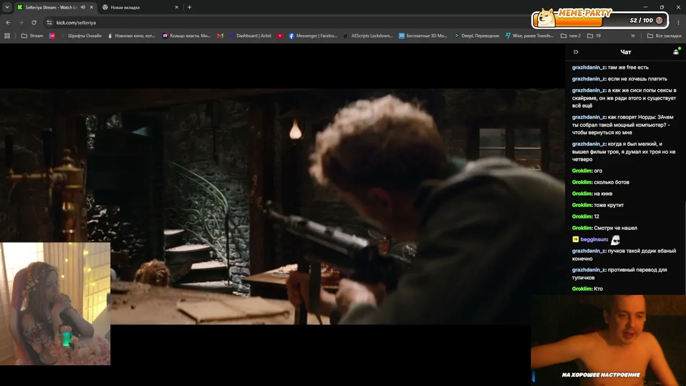Screen dimensions: 686x386
Task: Open a new browser tab
Action: 189,8
